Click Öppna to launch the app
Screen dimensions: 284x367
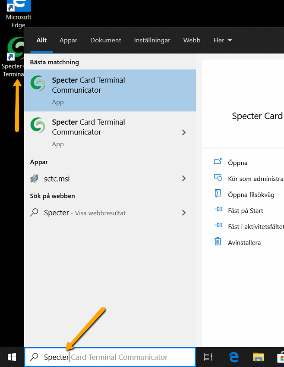pos(237,163)
